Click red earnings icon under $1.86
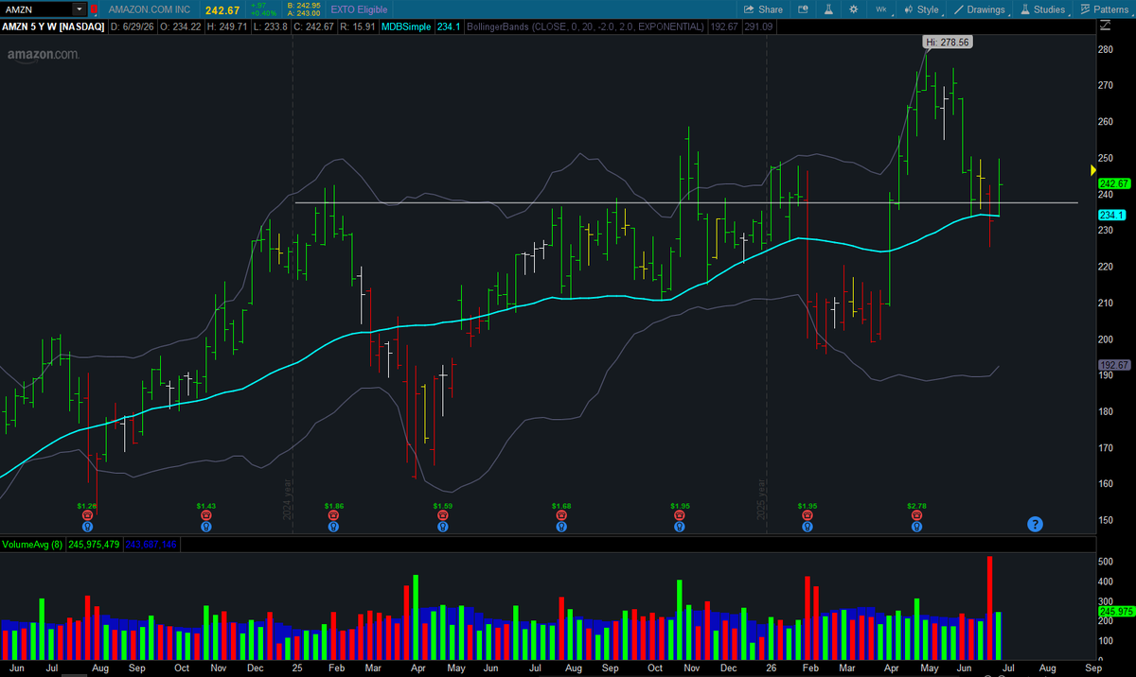 (333, 517)
